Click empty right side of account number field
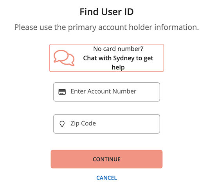The image size is (209, 190). point(148,92)
